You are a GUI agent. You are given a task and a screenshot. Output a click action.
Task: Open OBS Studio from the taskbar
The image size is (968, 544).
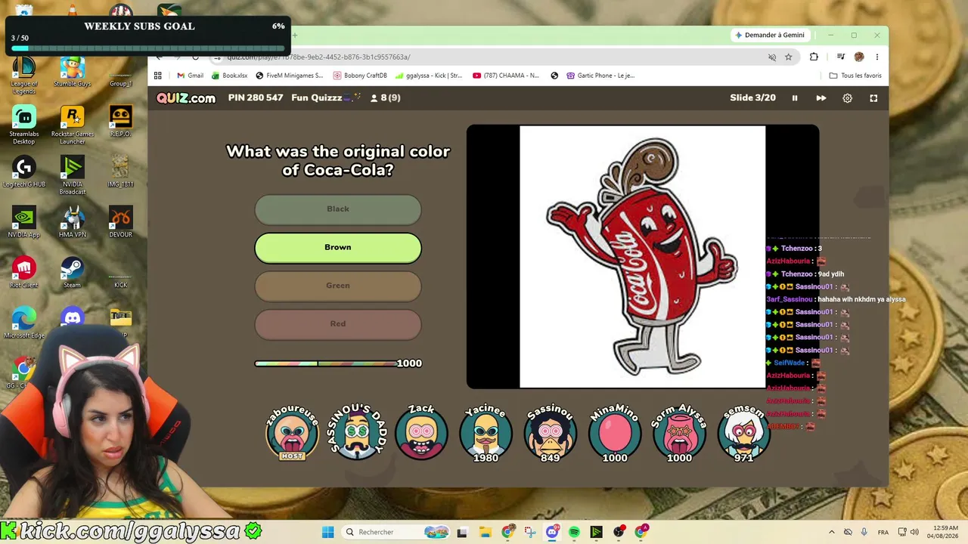pos(619,532)
